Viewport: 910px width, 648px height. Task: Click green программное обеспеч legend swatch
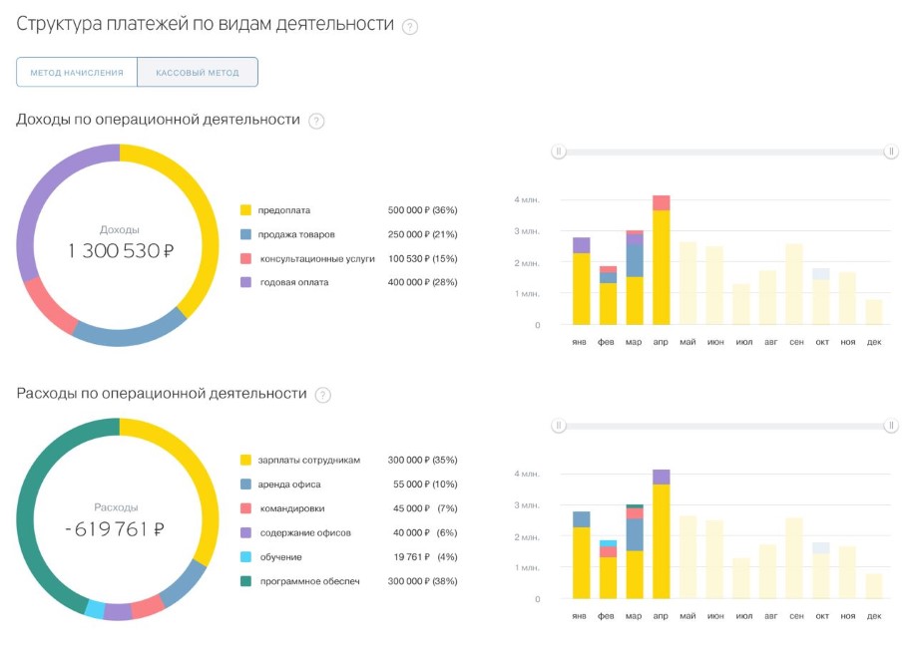click(x=245, y=581)
